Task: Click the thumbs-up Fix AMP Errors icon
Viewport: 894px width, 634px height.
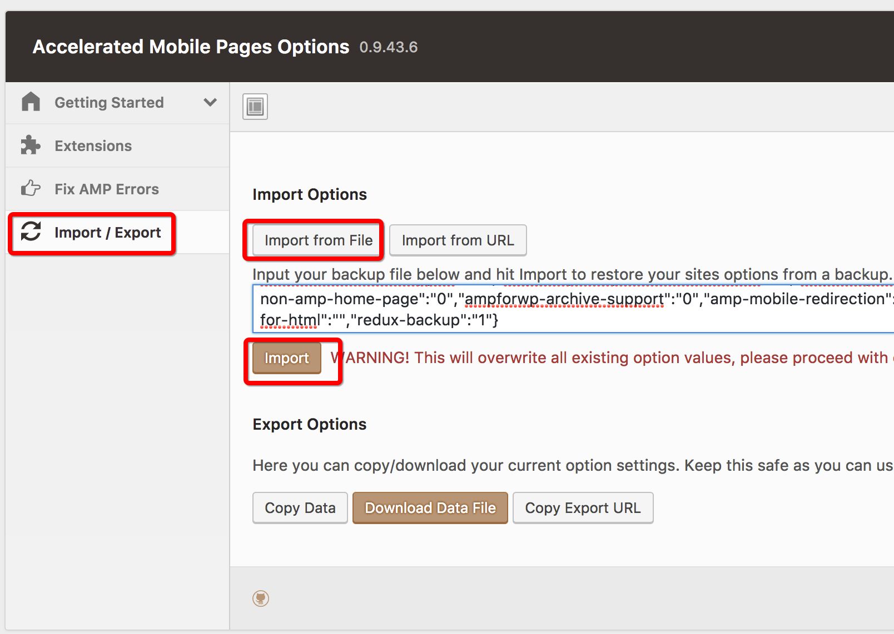Action: click(x=31, y=189)
